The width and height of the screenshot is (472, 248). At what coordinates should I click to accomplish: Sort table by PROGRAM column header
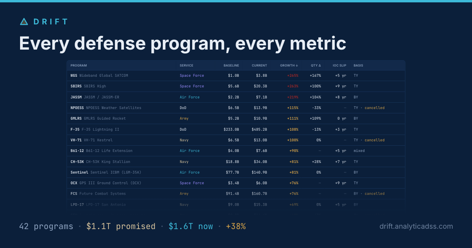79,65
